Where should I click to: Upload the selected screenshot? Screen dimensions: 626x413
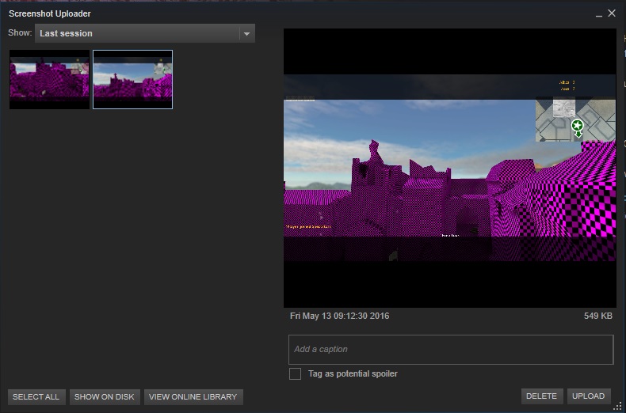[589, 396]
